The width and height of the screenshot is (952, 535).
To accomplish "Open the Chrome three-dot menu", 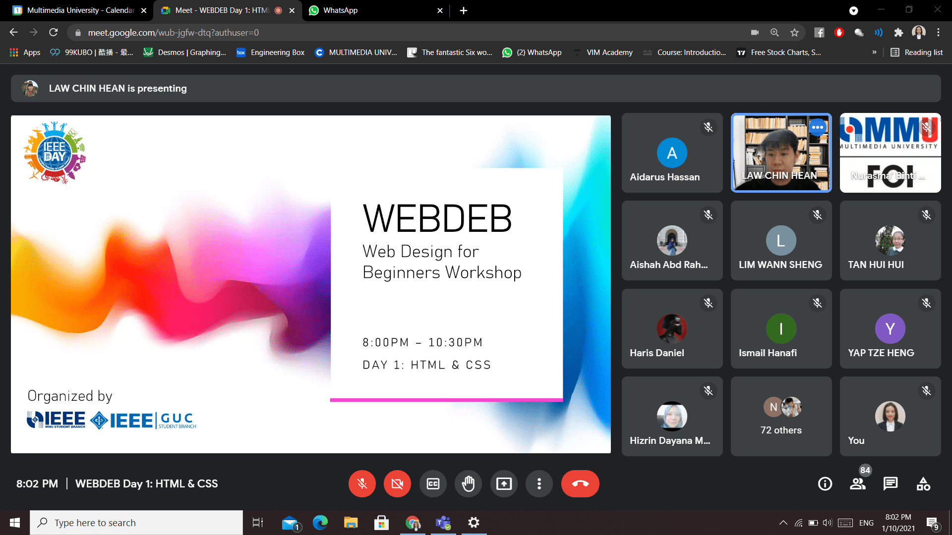I will coord(938,32).
